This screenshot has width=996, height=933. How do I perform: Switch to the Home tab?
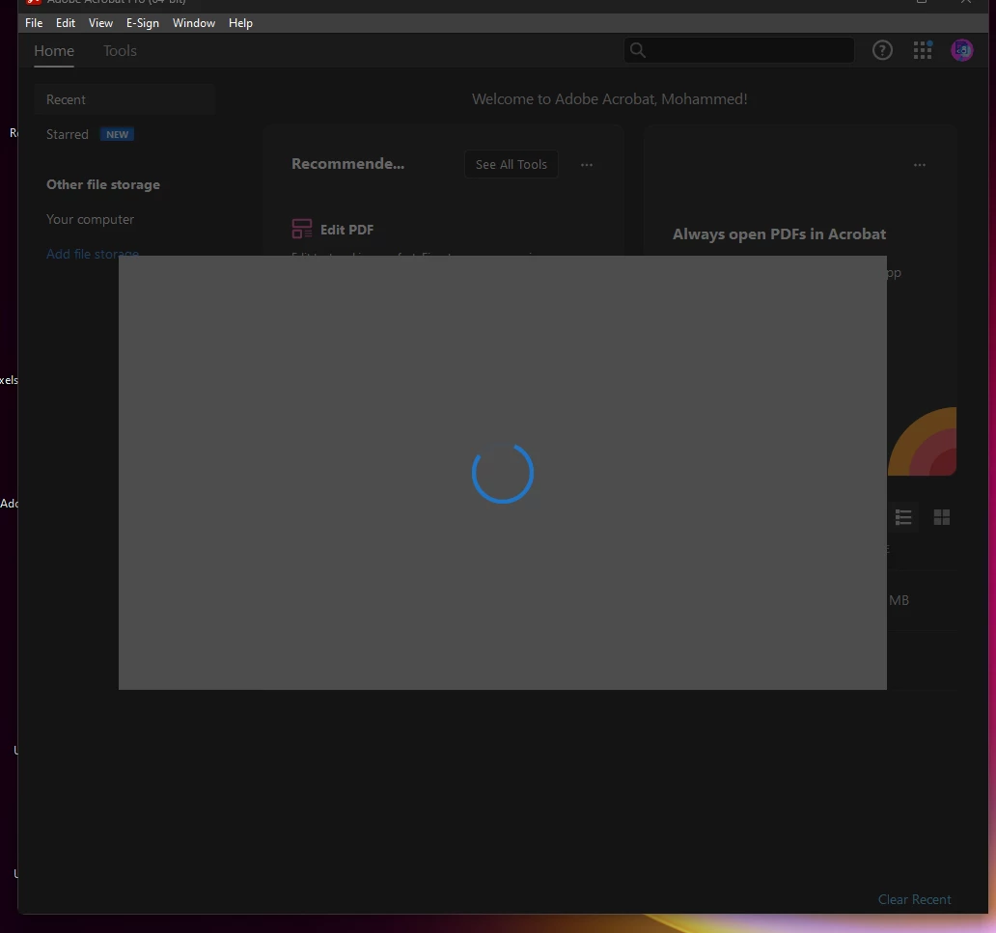pos(54,51)
